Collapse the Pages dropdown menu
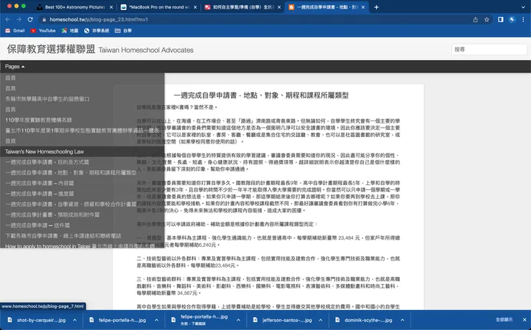Viewport: 531px width, 330px height. tap(15, 67)
